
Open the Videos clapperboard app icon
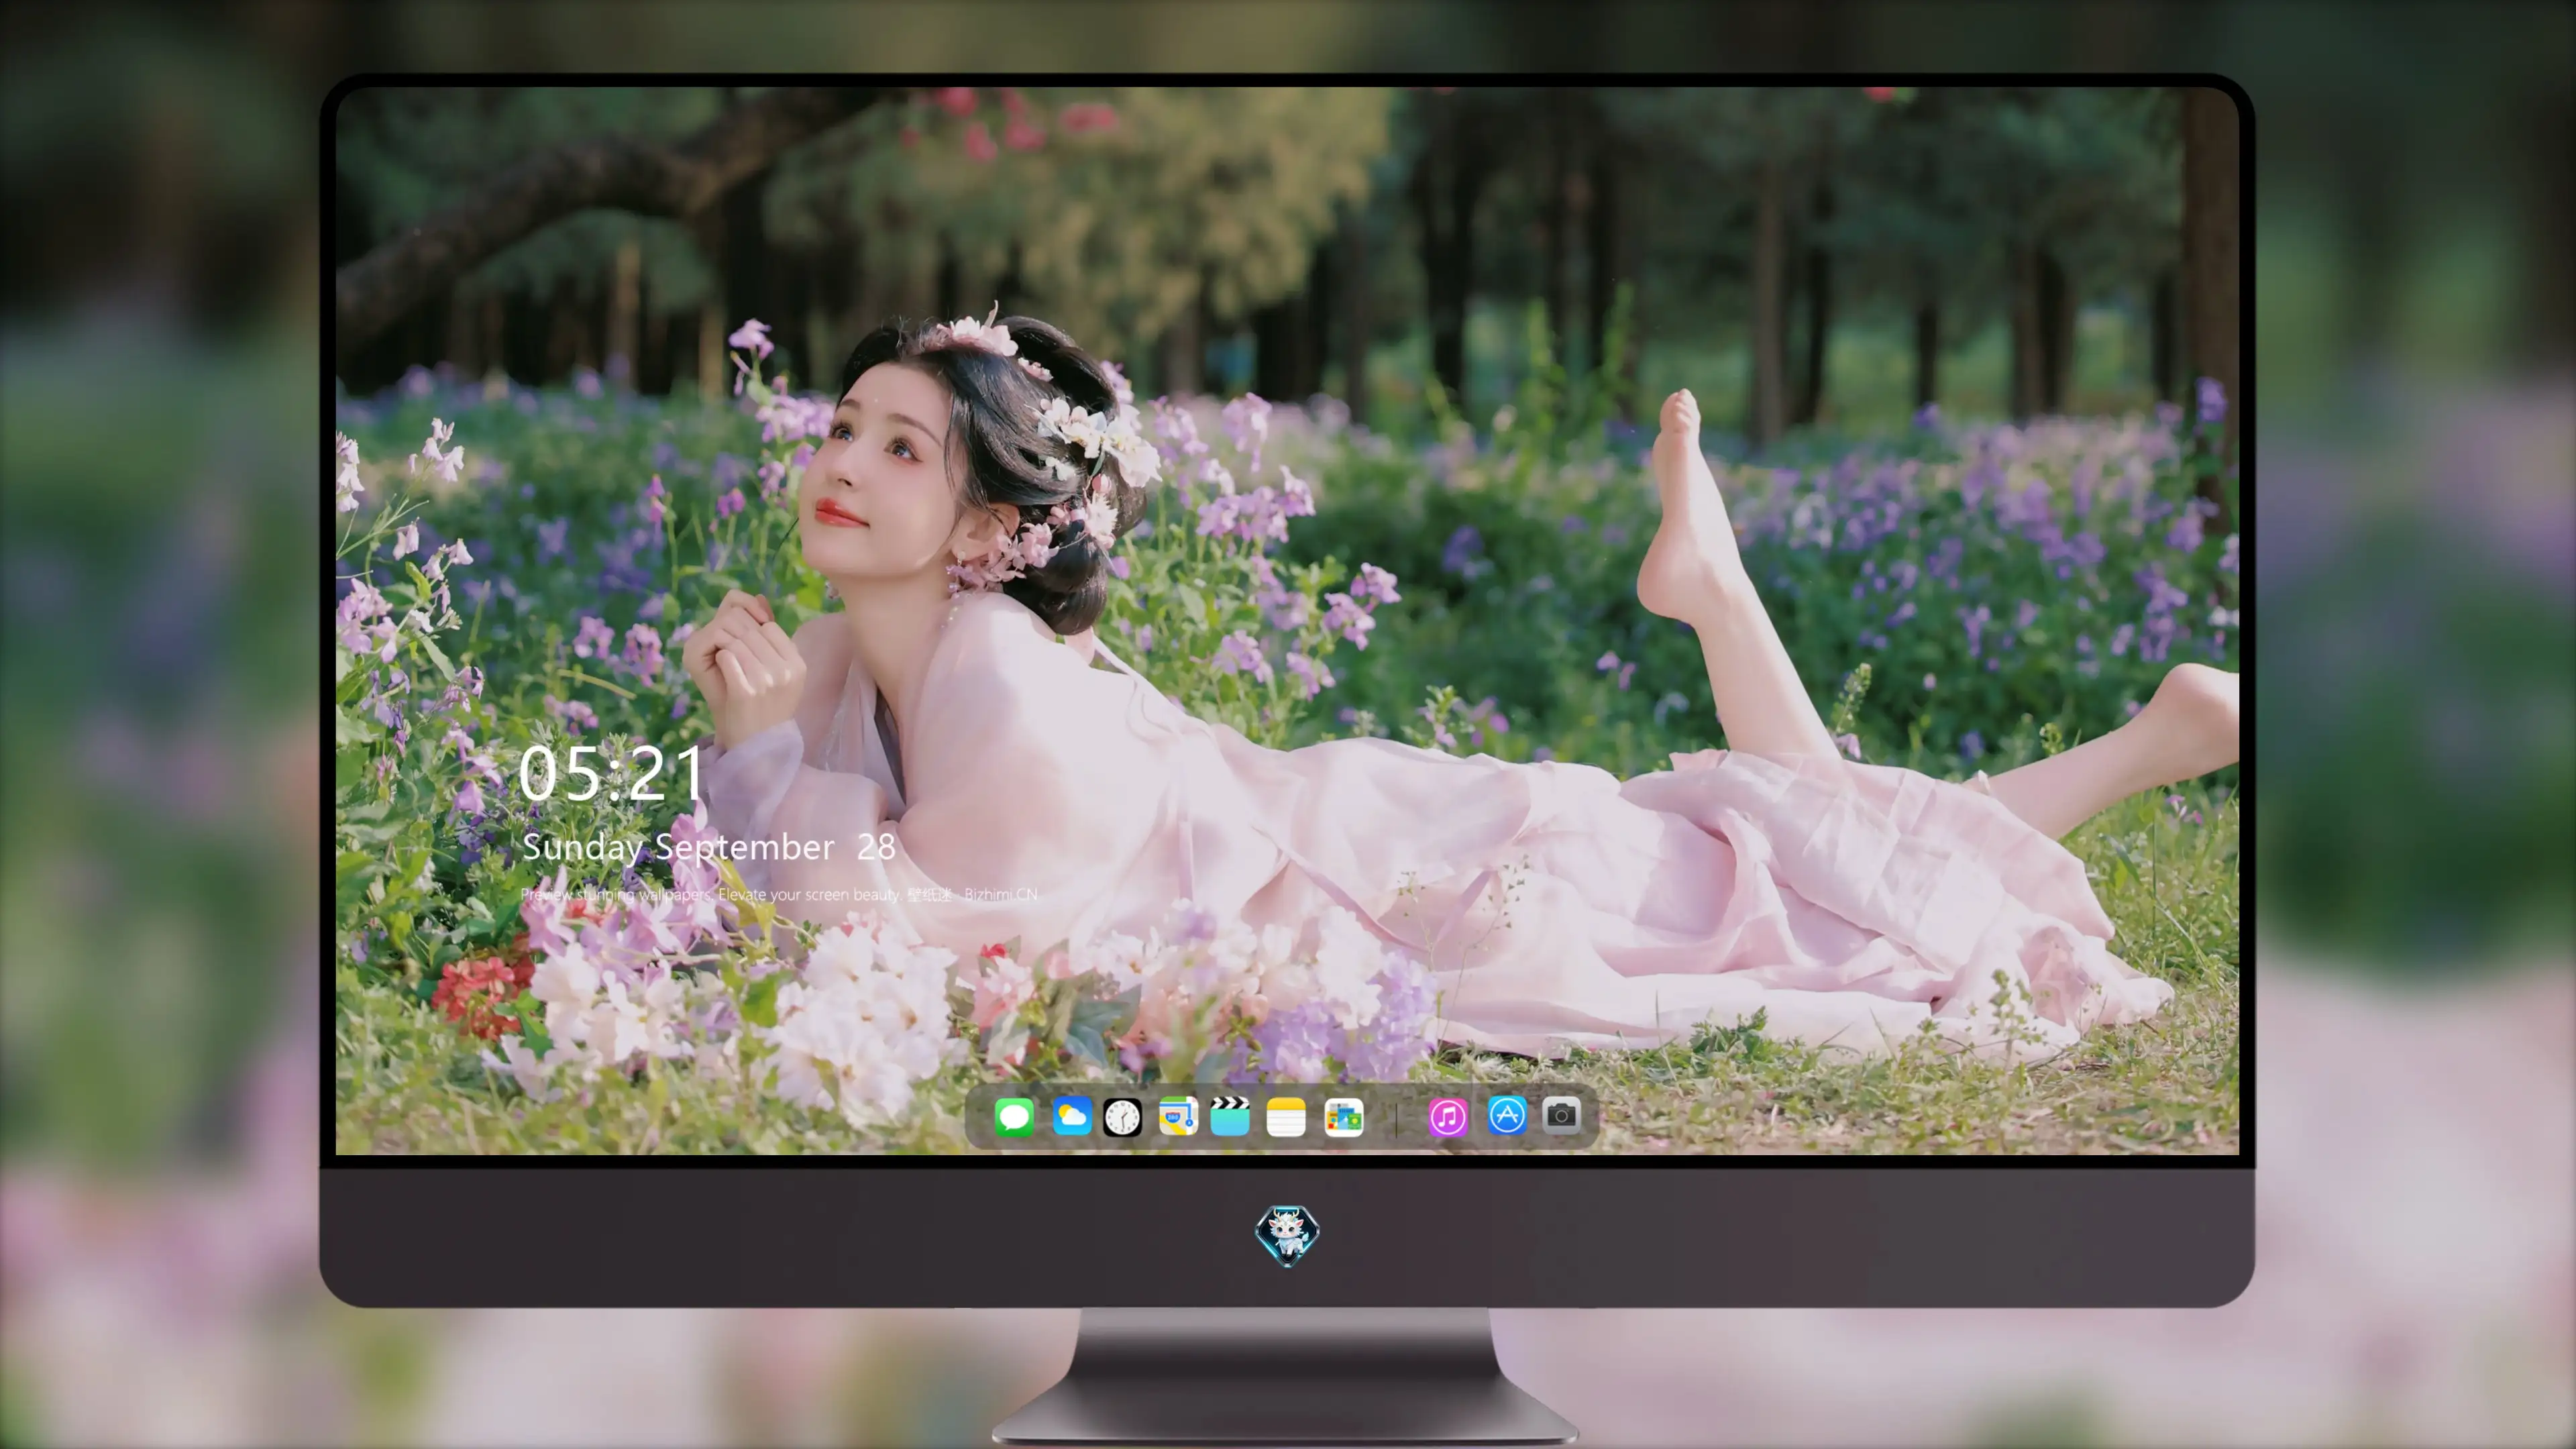1230,1116
